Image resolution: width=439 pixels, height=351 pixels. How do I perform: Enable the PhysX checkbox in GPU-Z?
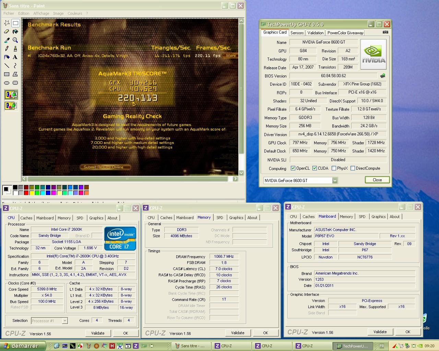[334, 168]
